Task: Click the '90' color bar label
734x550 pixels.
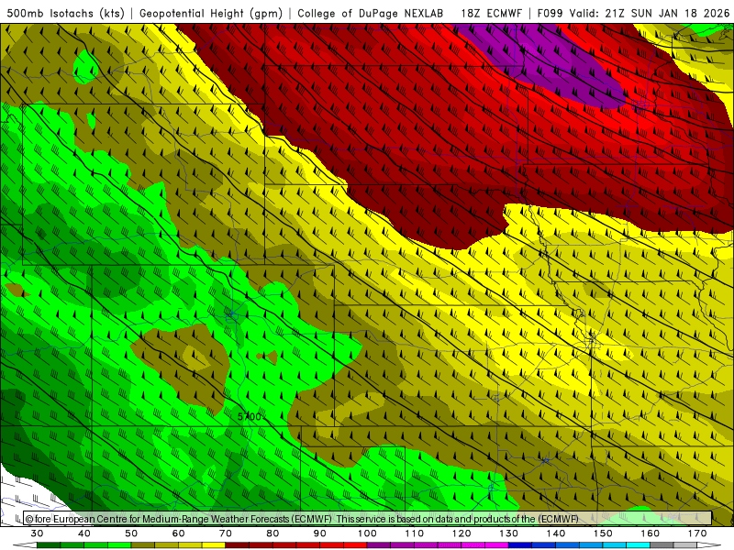Action: [320, 533]
